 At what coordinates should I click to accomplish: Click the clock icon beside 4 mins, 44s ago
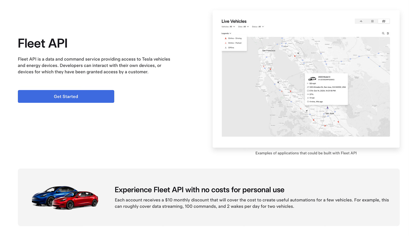pos(308,102)
